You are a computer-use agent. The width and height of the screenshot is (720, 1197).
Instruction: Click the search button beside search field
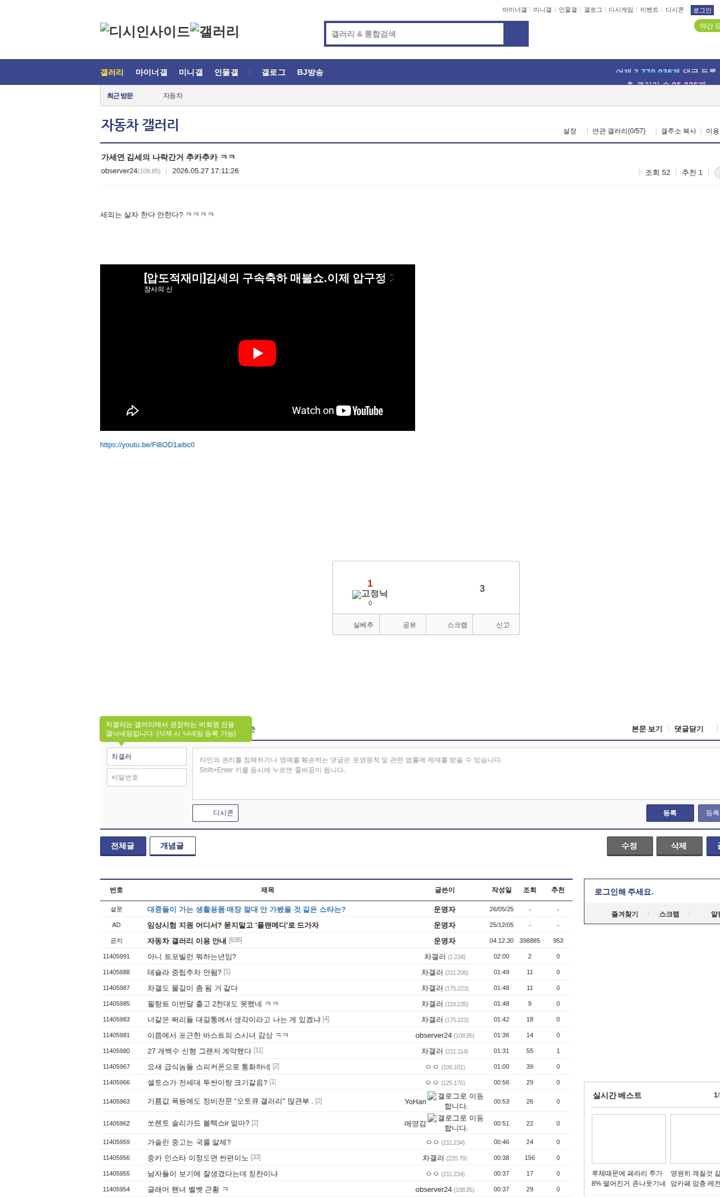pyautogui.click(x=516, y=34)
